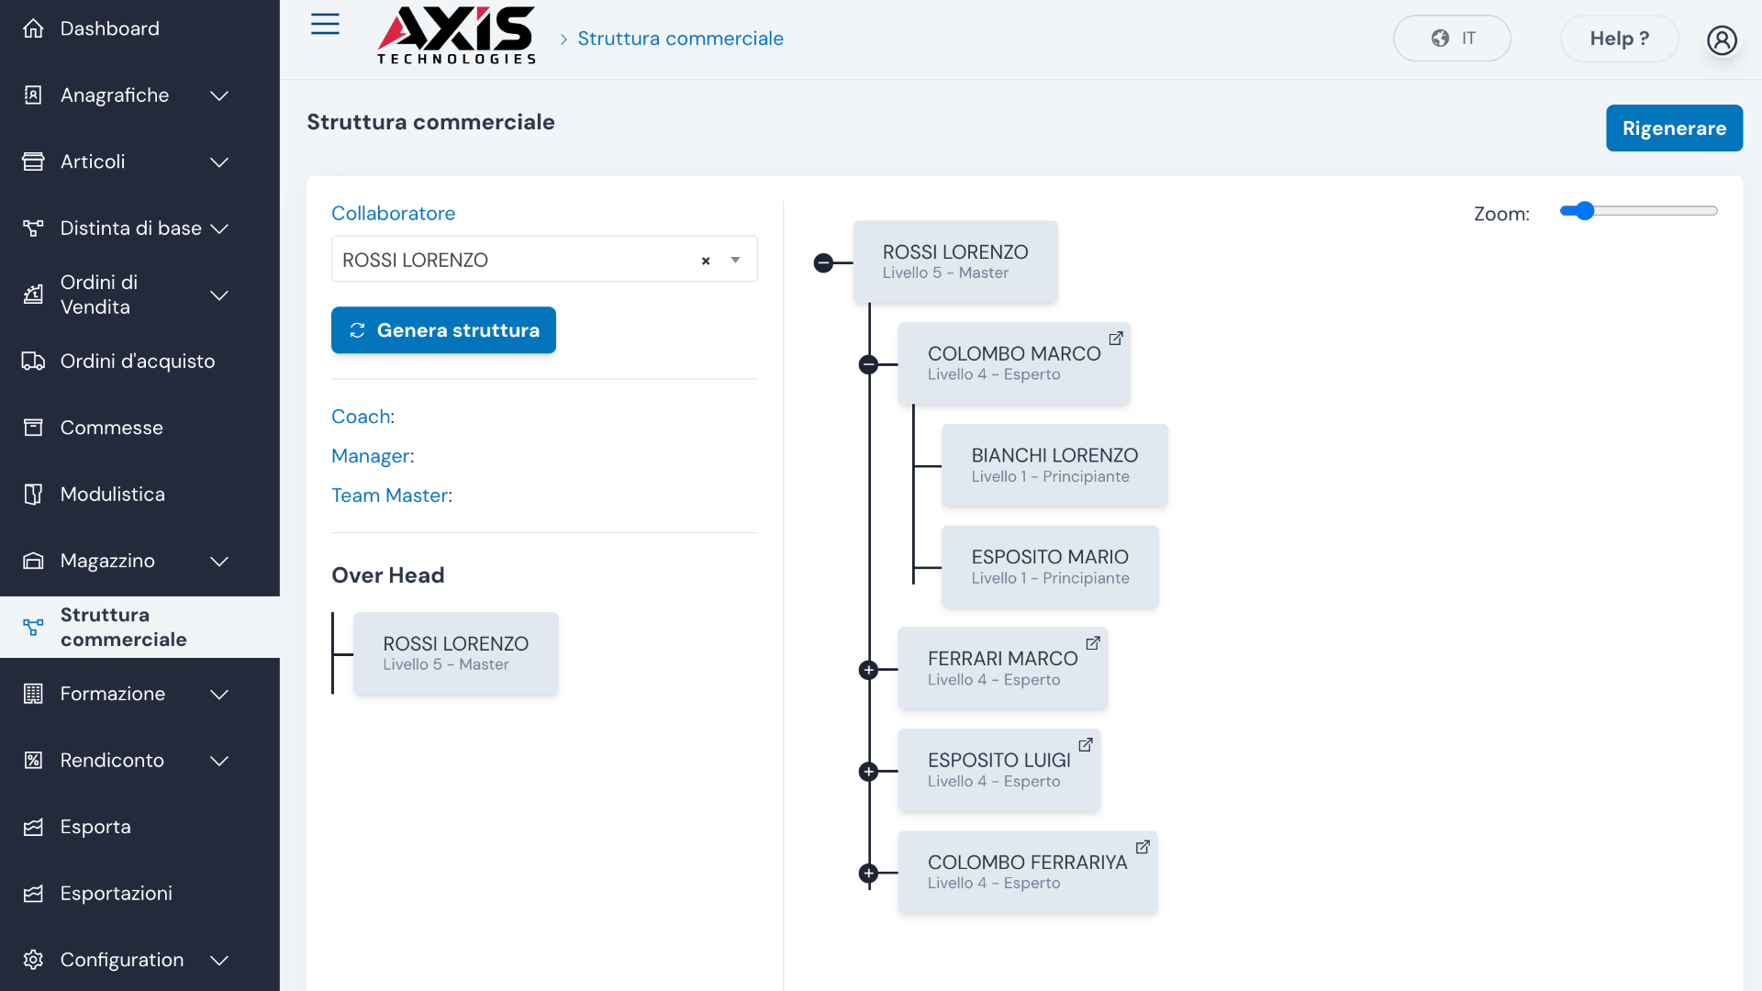The height and width of the screenshot is (991, 1762).
Task: Expand the ESPOSITO LUIGI branch
Action: pos(868,772)
